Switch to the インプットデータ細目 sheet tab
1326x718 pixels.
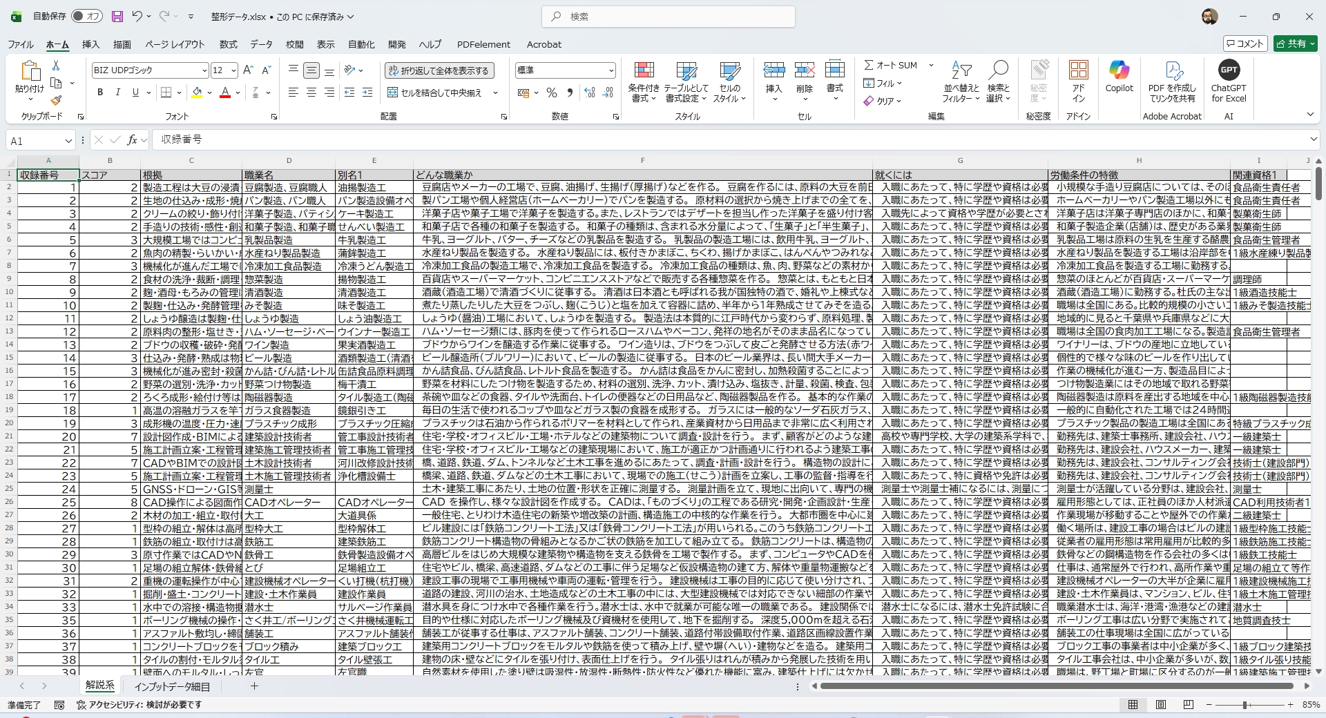pyautogui.click(x=173, y=686)
